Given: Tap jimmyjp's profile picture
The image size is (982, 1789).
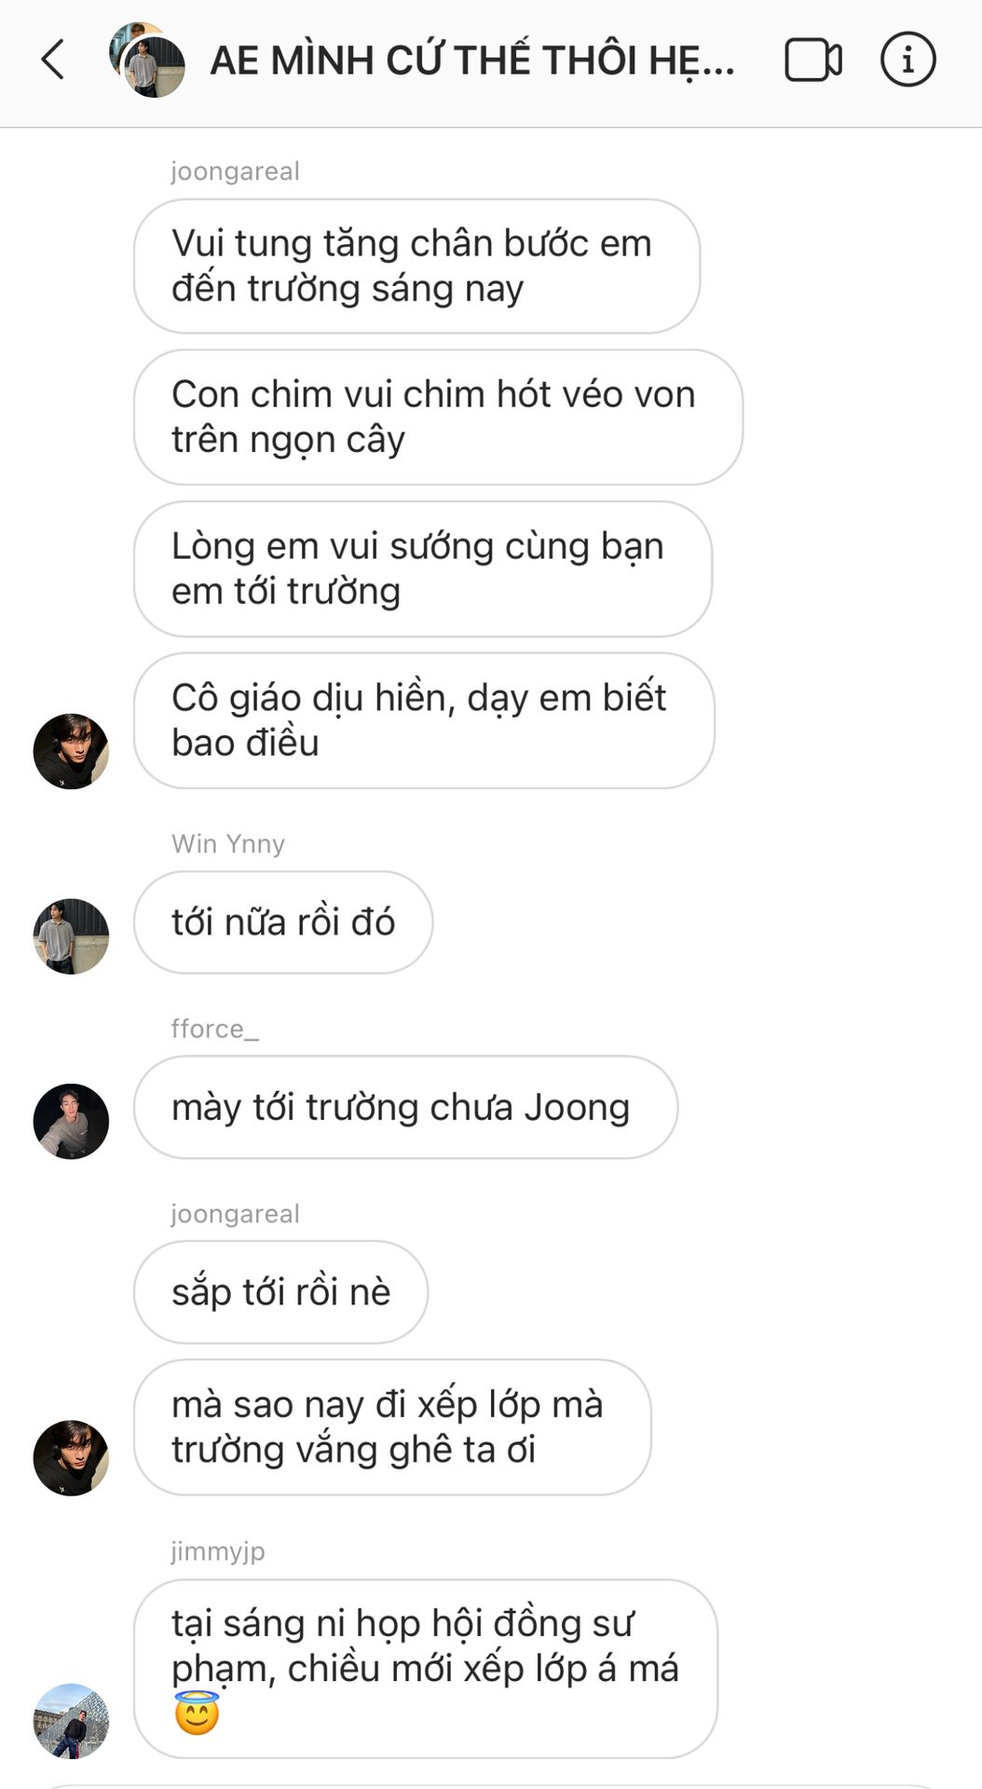Looking at the screenshot, I should (x=71, y=1721).
